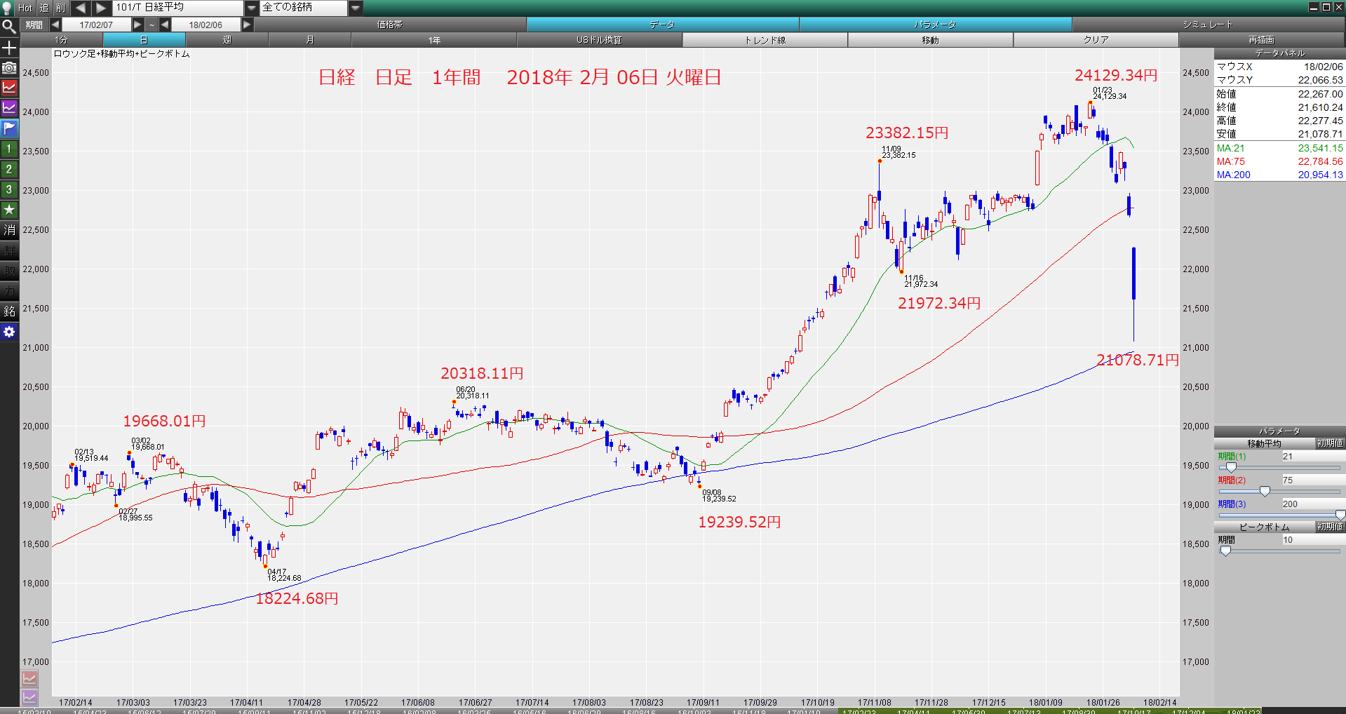
Task: Click the ~ range separator button
Action: [152, 25]
